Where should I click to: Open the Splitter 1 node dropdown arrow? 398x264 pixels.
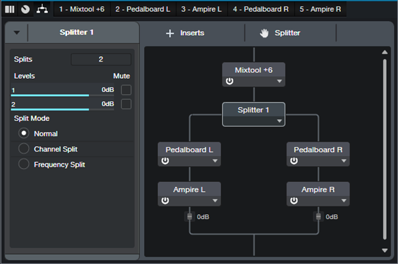coord(279,121)
